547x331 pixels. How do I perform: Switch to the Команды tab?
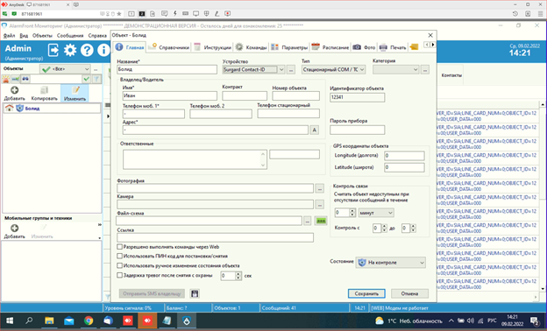tap(252, 47)
